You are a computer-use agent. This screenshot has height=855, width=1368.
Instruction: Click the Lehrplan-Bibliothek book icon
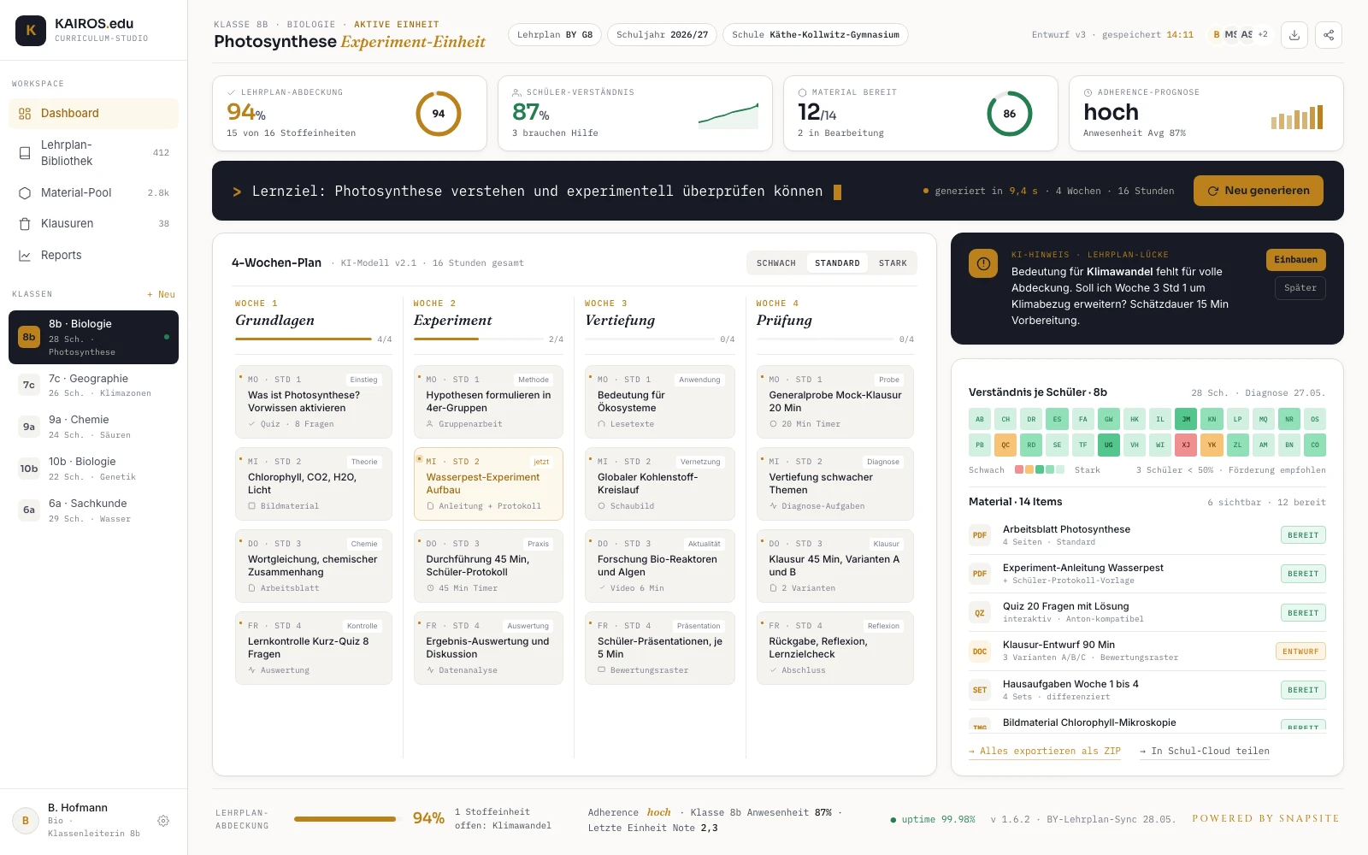coord(25,153)
